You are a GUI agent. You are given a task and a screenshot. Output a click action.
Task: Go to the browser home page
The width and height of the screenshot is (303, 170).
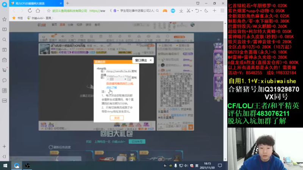pos(38,11)
